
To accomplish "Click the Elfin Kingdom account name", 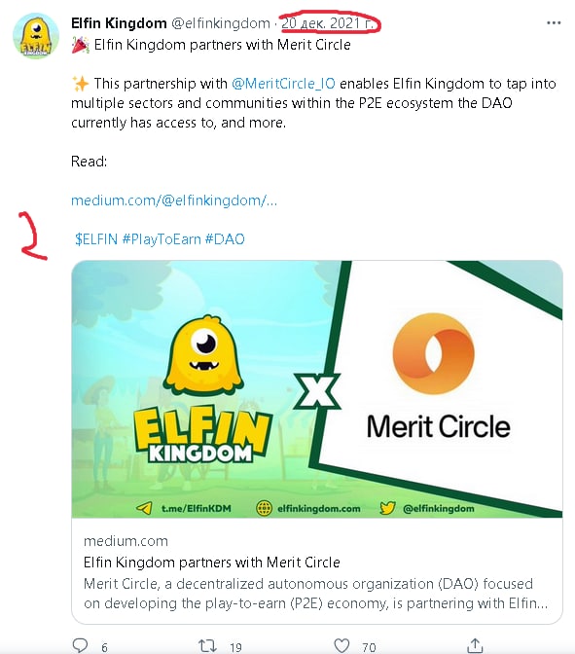I will (119, 23).
